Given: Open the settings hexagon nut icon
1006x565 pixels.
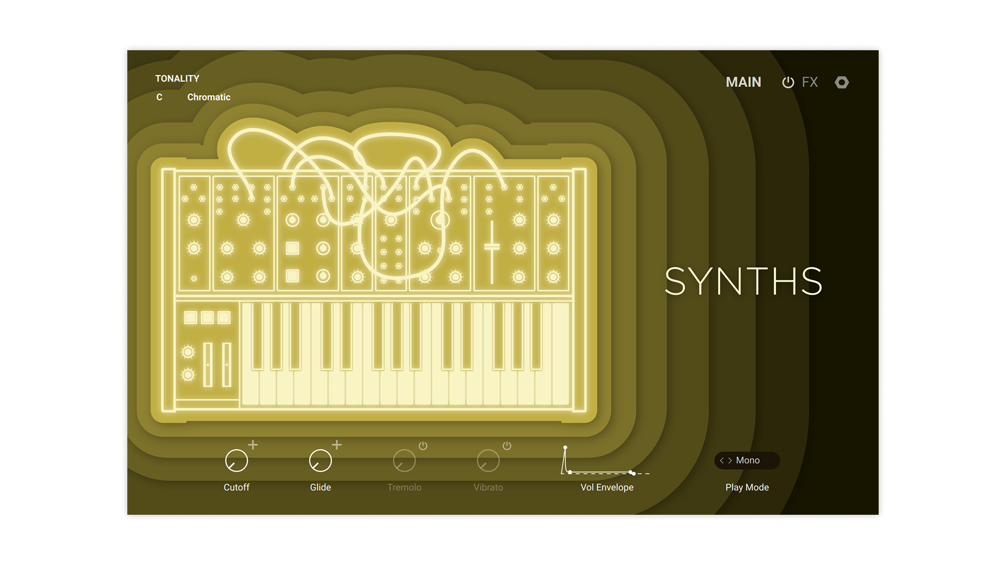Looking at the screenshot, I should 841,82.
